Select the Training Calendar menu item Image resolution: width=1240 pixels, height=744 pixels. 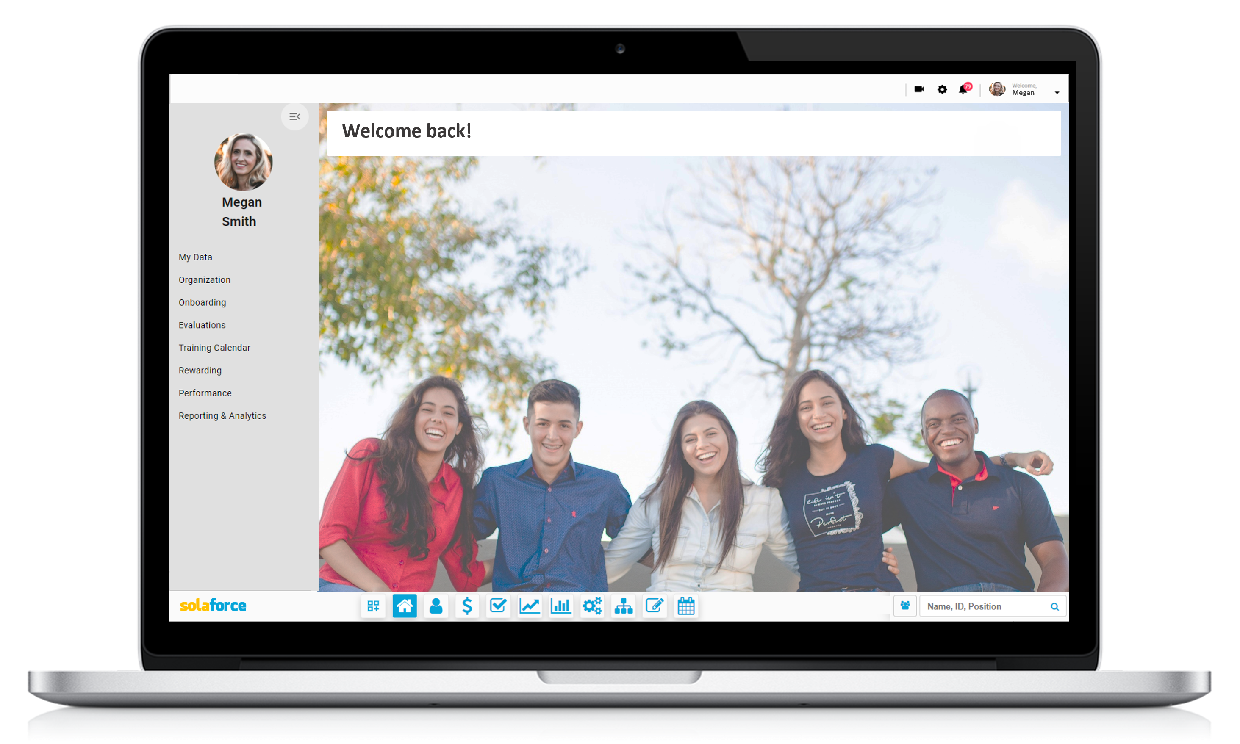(x=215, y=348)
